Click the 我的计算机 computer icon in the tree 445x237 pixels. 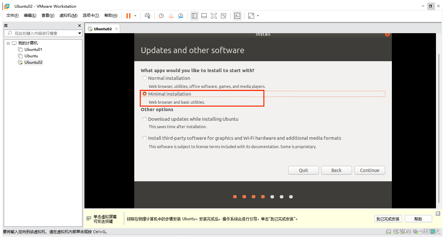(14, 43)
